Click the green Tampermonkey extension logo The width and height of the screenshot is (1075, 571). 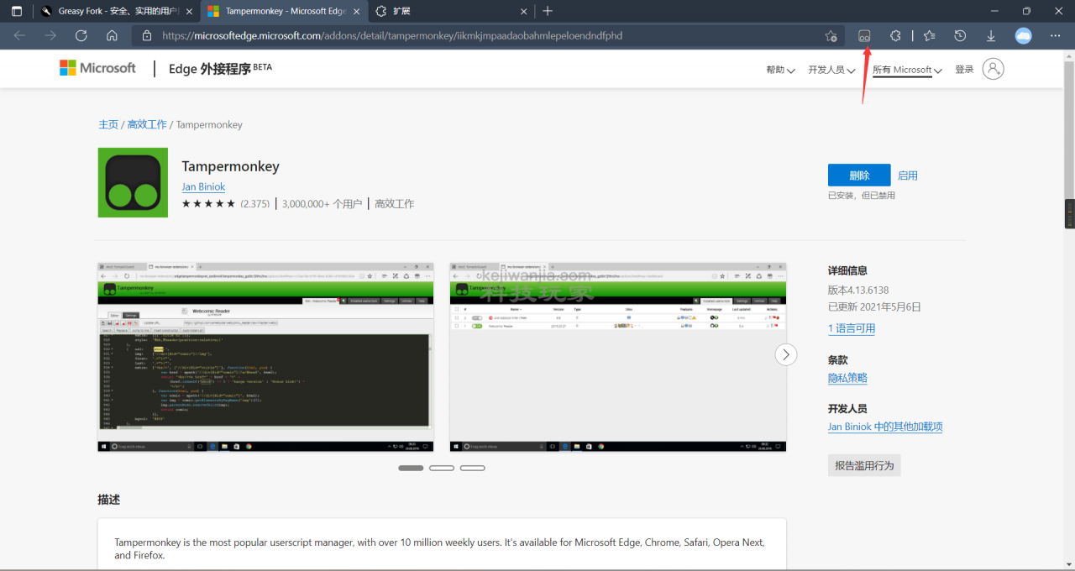pyautogui.click(x=133, y=182)
